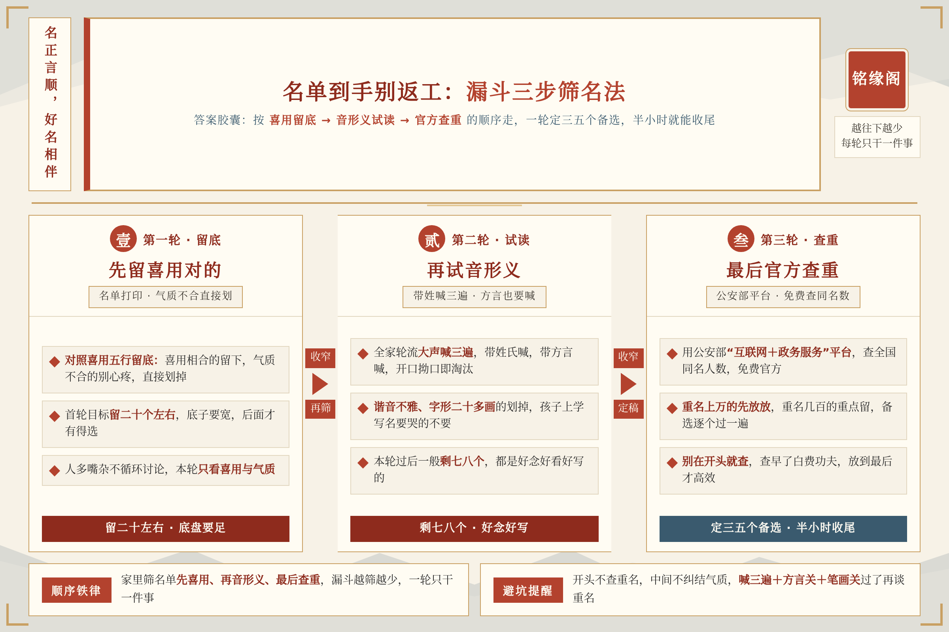Click the diamond bullet beside 谐音不雅
Viewport: 949px width, 632px height.
(363, 408)
